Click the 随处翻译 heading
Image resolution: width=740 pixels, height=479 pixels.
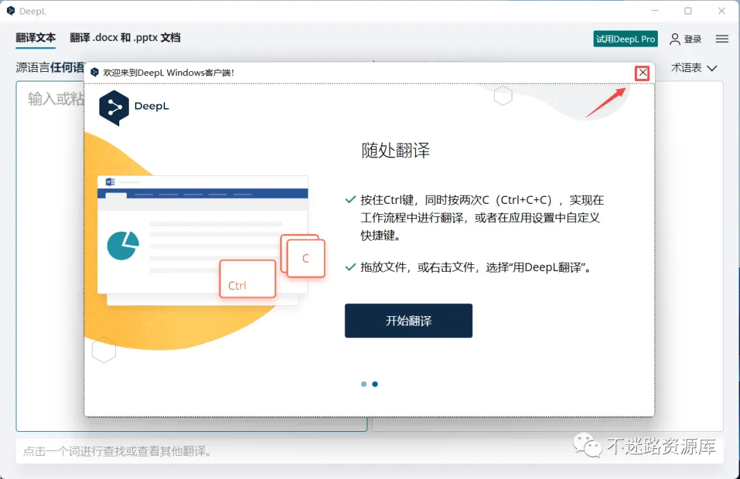[x=395, y=151]
